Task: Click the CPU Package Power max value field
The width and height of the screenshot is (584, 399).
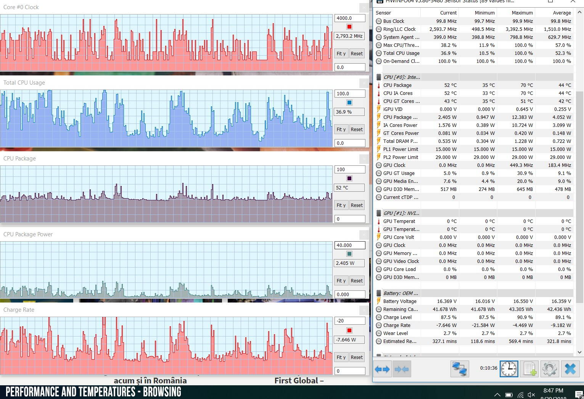Action: pyautogui.click(x=349, y=245)
